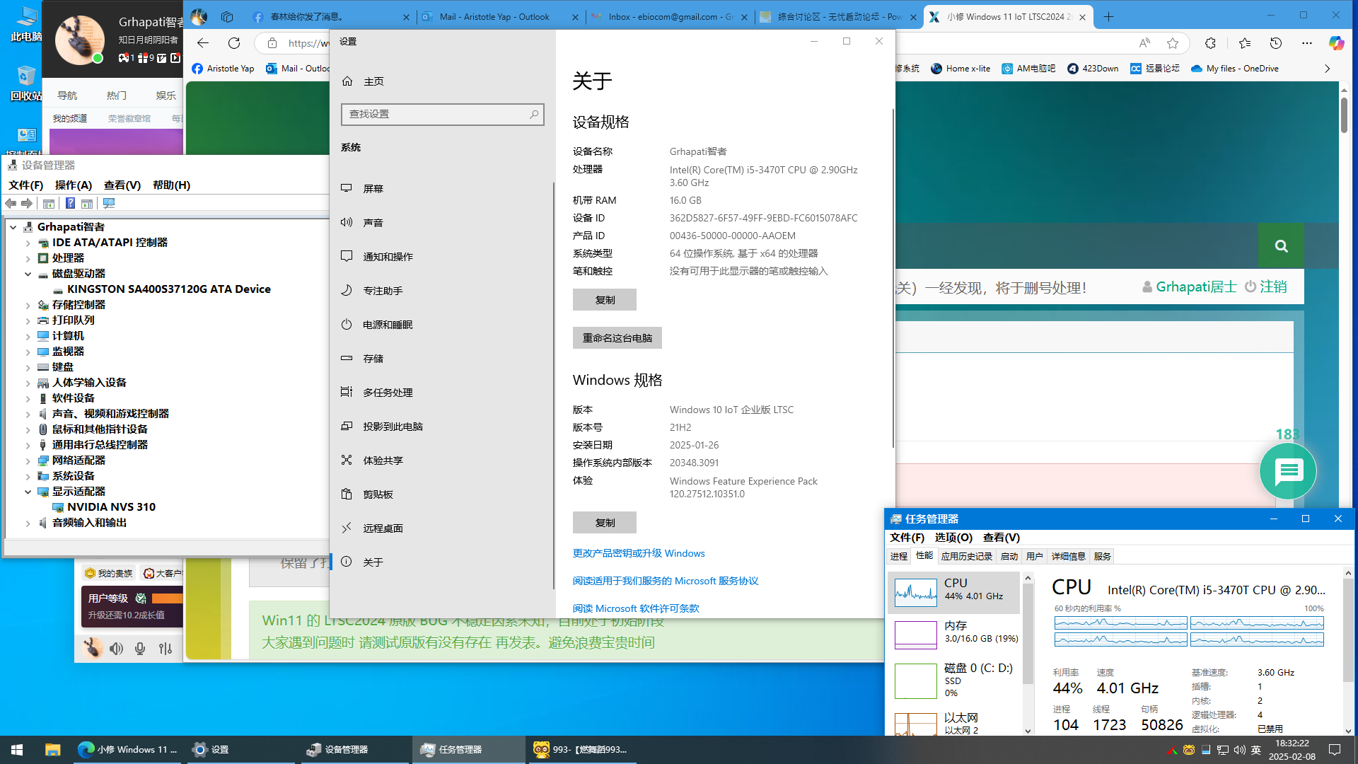Open Multitasking icon in Settings

(x=347, y=392)
